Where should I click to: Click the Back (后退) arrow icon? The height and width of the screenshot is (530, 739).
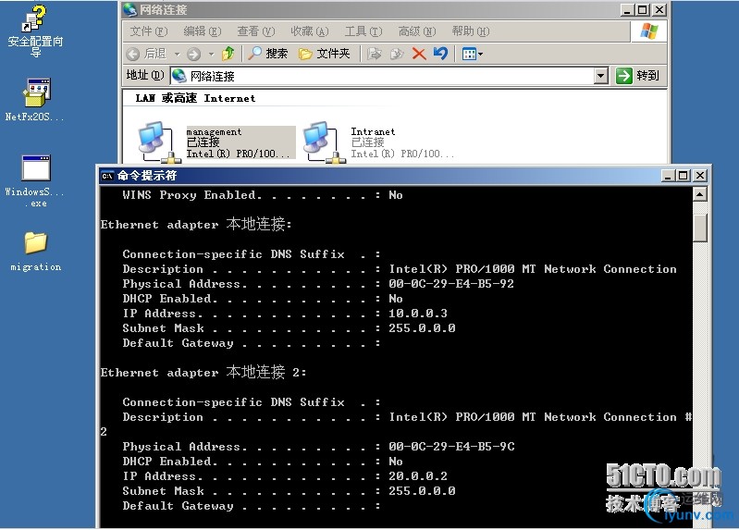coord(133,55)
